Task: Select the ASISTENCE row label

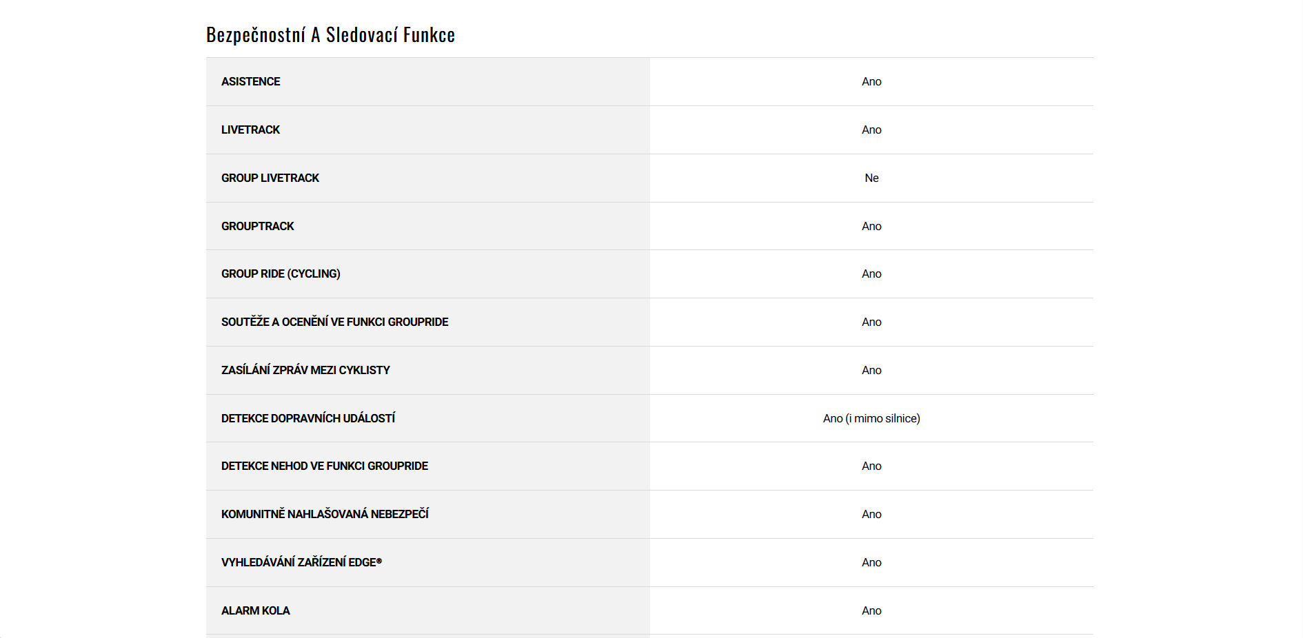Action: point(250,81)
